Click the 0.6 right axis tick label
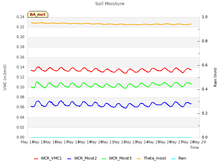Screen dimensions: 220x165 [205, 65]
